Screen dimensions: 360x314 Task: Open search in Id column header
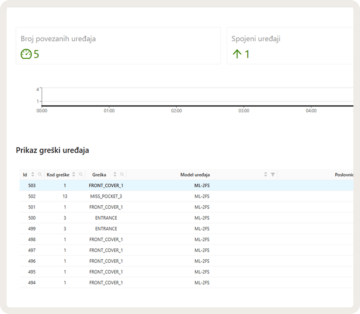(x=40, y=175)
